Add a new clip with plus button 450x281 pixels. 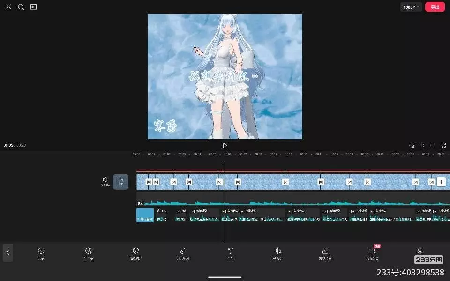click(441, 182)
